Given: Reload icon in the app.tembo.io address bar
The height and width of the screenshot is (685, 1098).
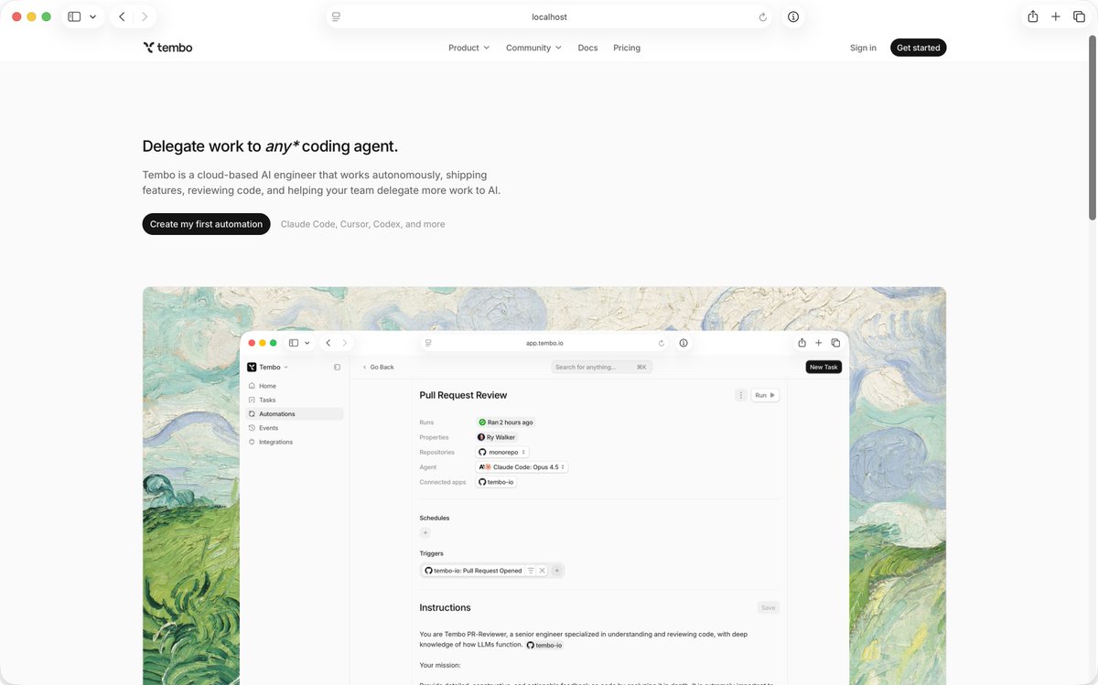Looking at the screenshot, I should coord(661,343).
